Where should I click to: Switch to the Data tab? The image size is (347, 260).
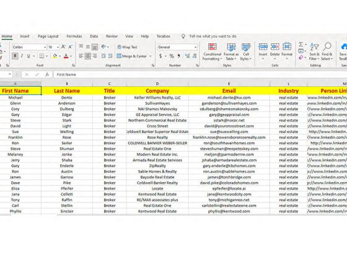[x=94, y=37]
